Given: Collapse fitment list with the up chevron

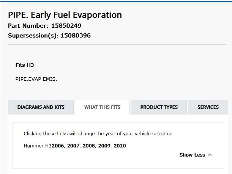Looking at the screenshot, I should pyautogui.click(x=210, y=155).
